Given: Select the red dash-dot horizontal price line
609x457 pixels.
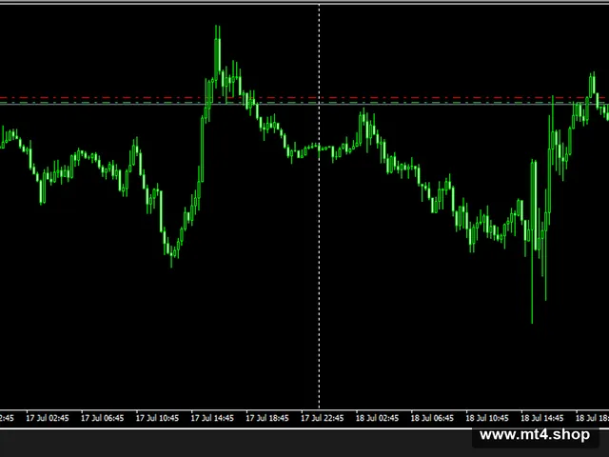Looking at the screenshot, I should click(x=304, y=98).
